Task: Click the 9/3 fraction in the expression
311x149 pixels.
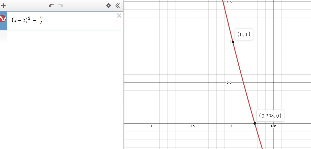Action: [41, 21]
